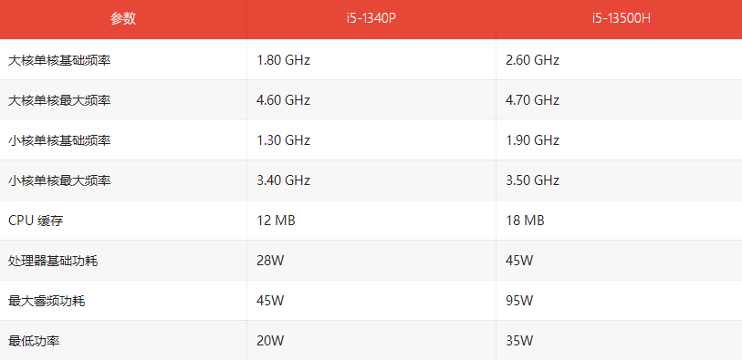
Task: Click the 95W turbo power value
Action: (x=519, y=301)
